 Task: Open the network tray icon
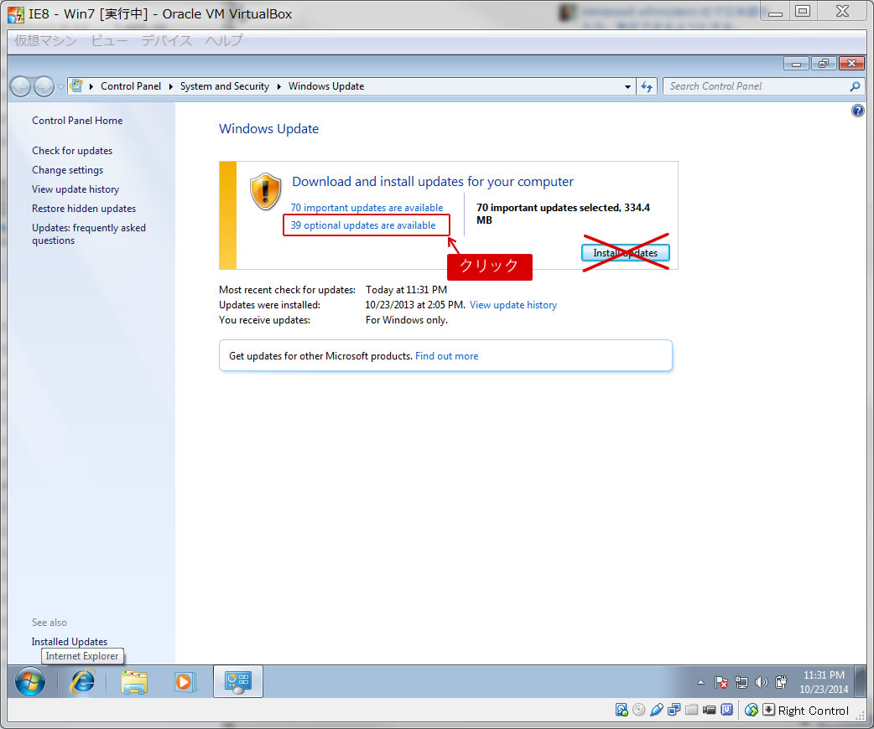pyautogui.click(x=741, y=682)
